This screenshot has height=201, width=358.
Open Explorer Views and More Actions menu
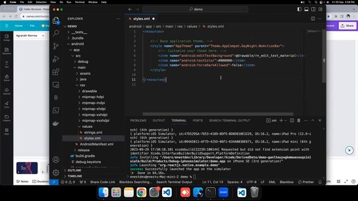click(x=119, y=18)
